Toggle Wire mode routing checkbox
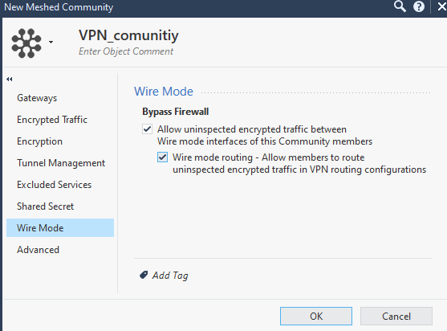 coord(162,157)
